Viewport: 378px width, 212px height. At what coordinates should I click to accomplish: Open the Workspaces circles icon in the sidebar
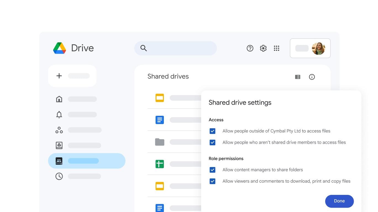[59, 130]
